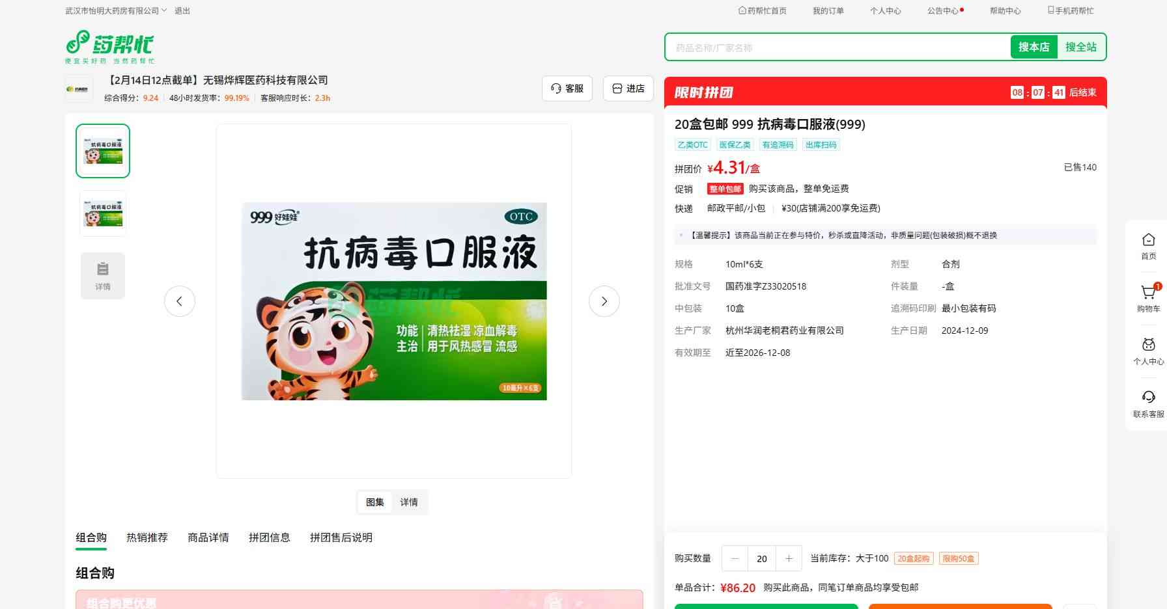Click the 药帮忙 logo
Image resolution: width=1167 pixels, height=609 pixels.
(x=109, y=46)
